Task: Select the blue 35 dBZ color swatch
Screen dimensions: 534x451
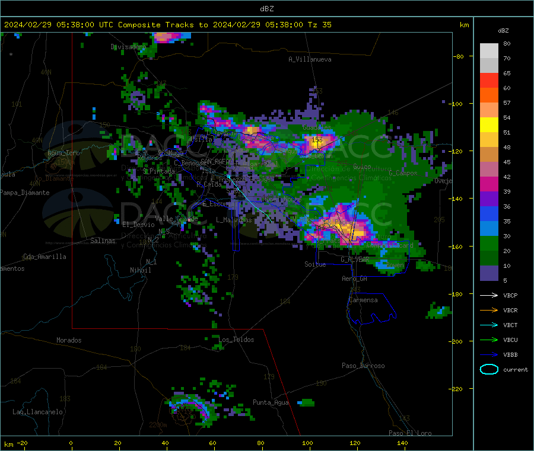Action: tap(489, 213)
